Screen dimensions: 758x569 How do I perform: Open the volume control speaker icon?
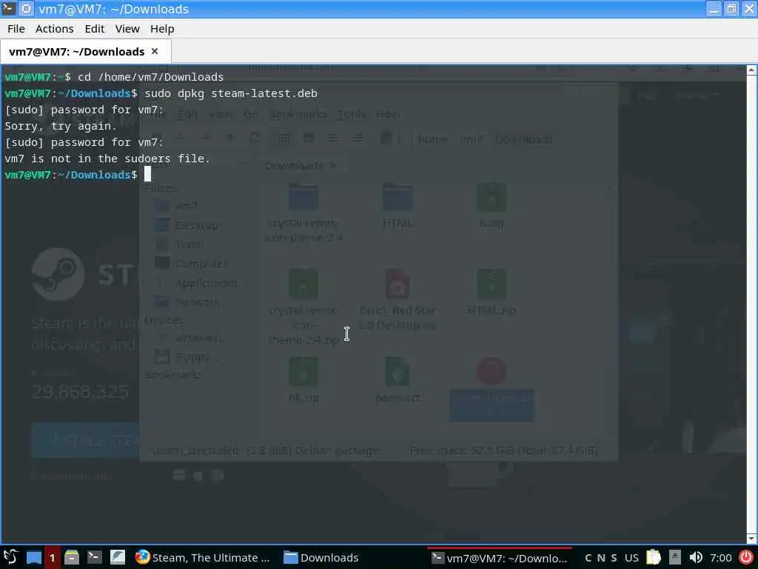coord(696,557)
